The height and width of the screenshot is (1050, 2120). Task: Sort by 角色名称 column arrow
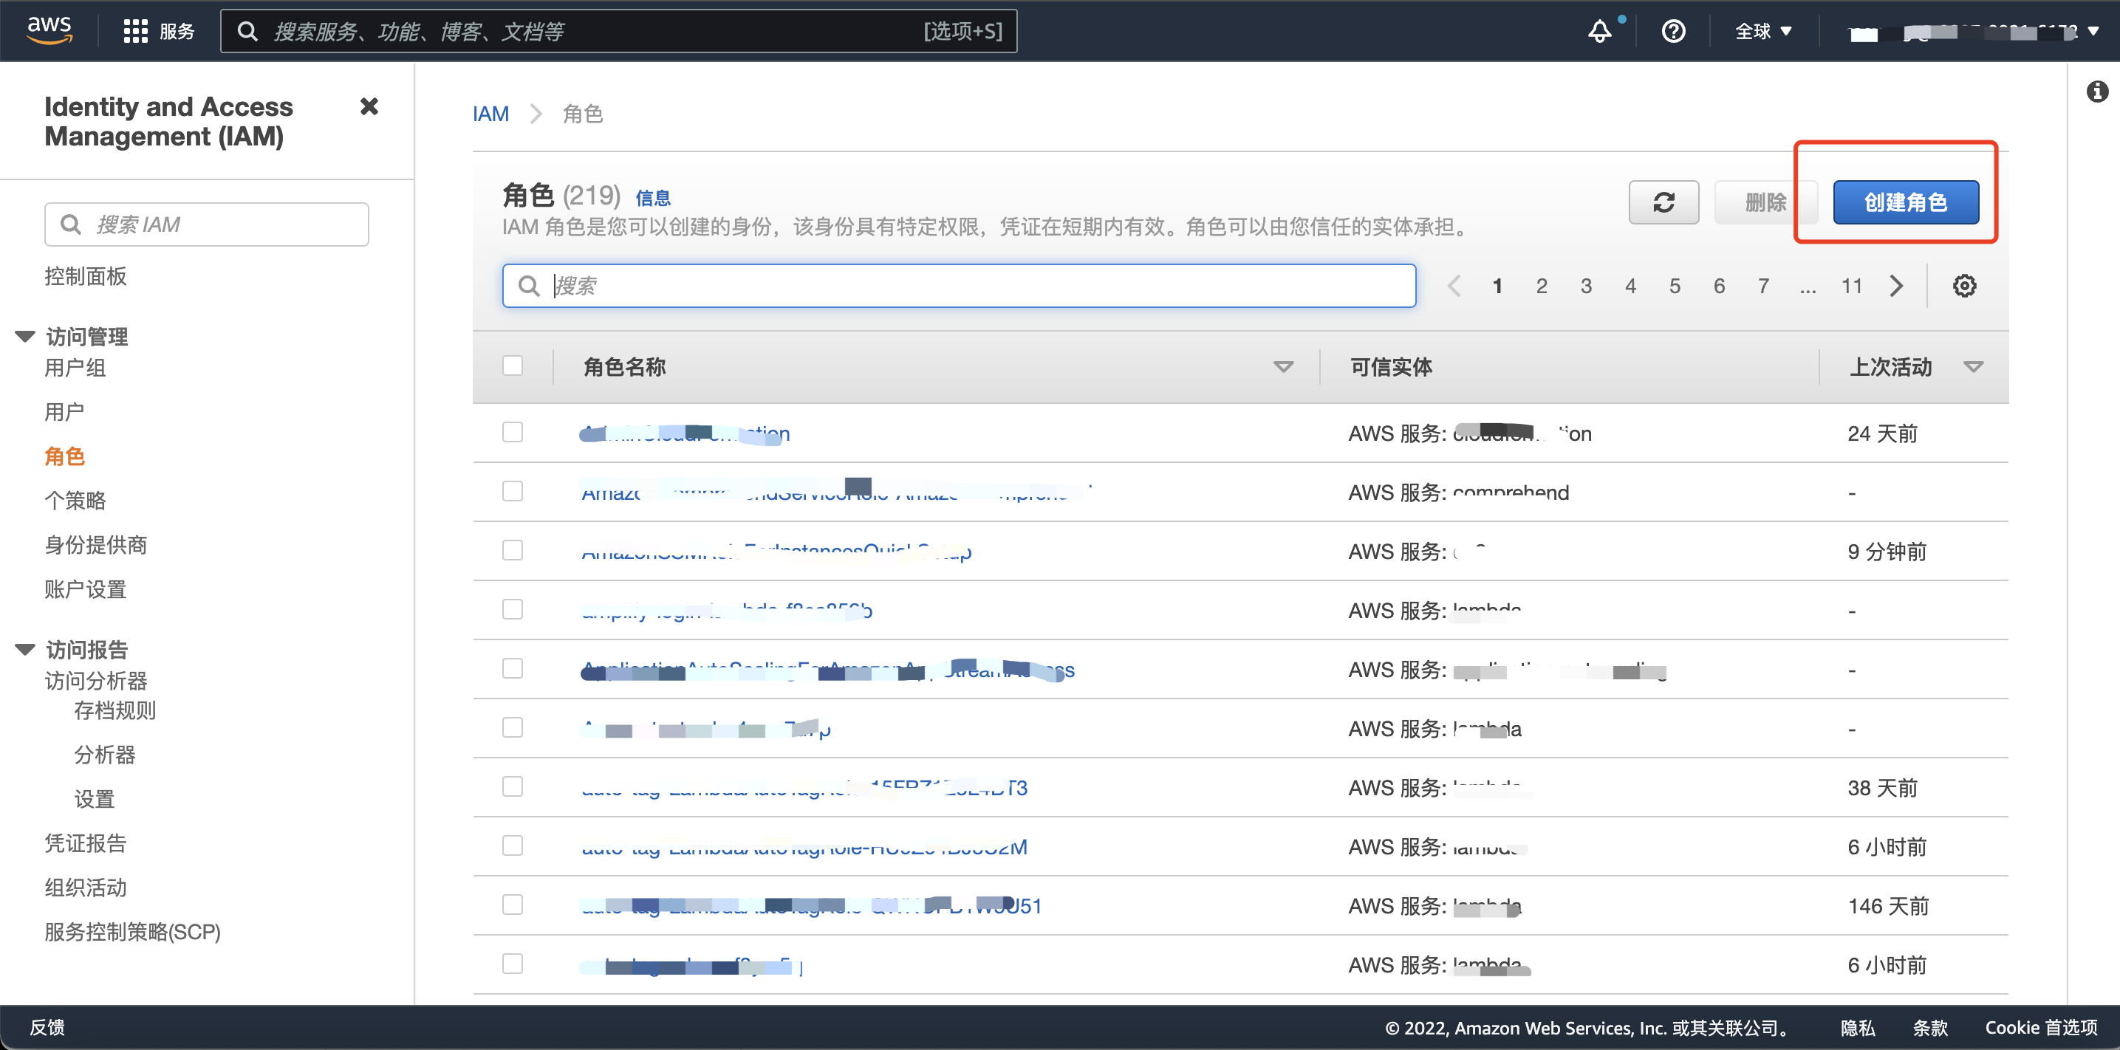pyautogui.click(x=1282, y=367)
